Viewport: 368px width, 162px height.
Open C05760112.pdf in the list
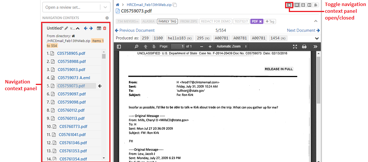point(71,110)
